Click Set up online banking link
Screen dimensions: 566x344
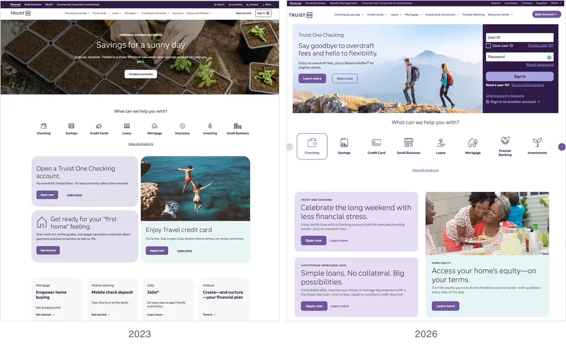click(x=528, y=85)
